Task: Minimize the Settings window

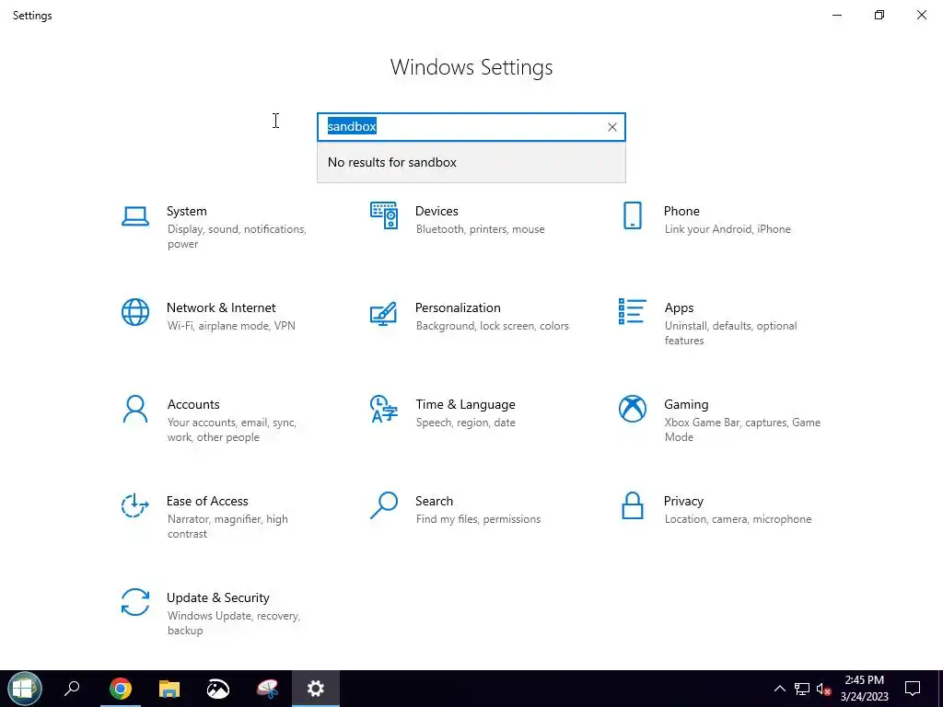Action: click(x=837, y=15)
